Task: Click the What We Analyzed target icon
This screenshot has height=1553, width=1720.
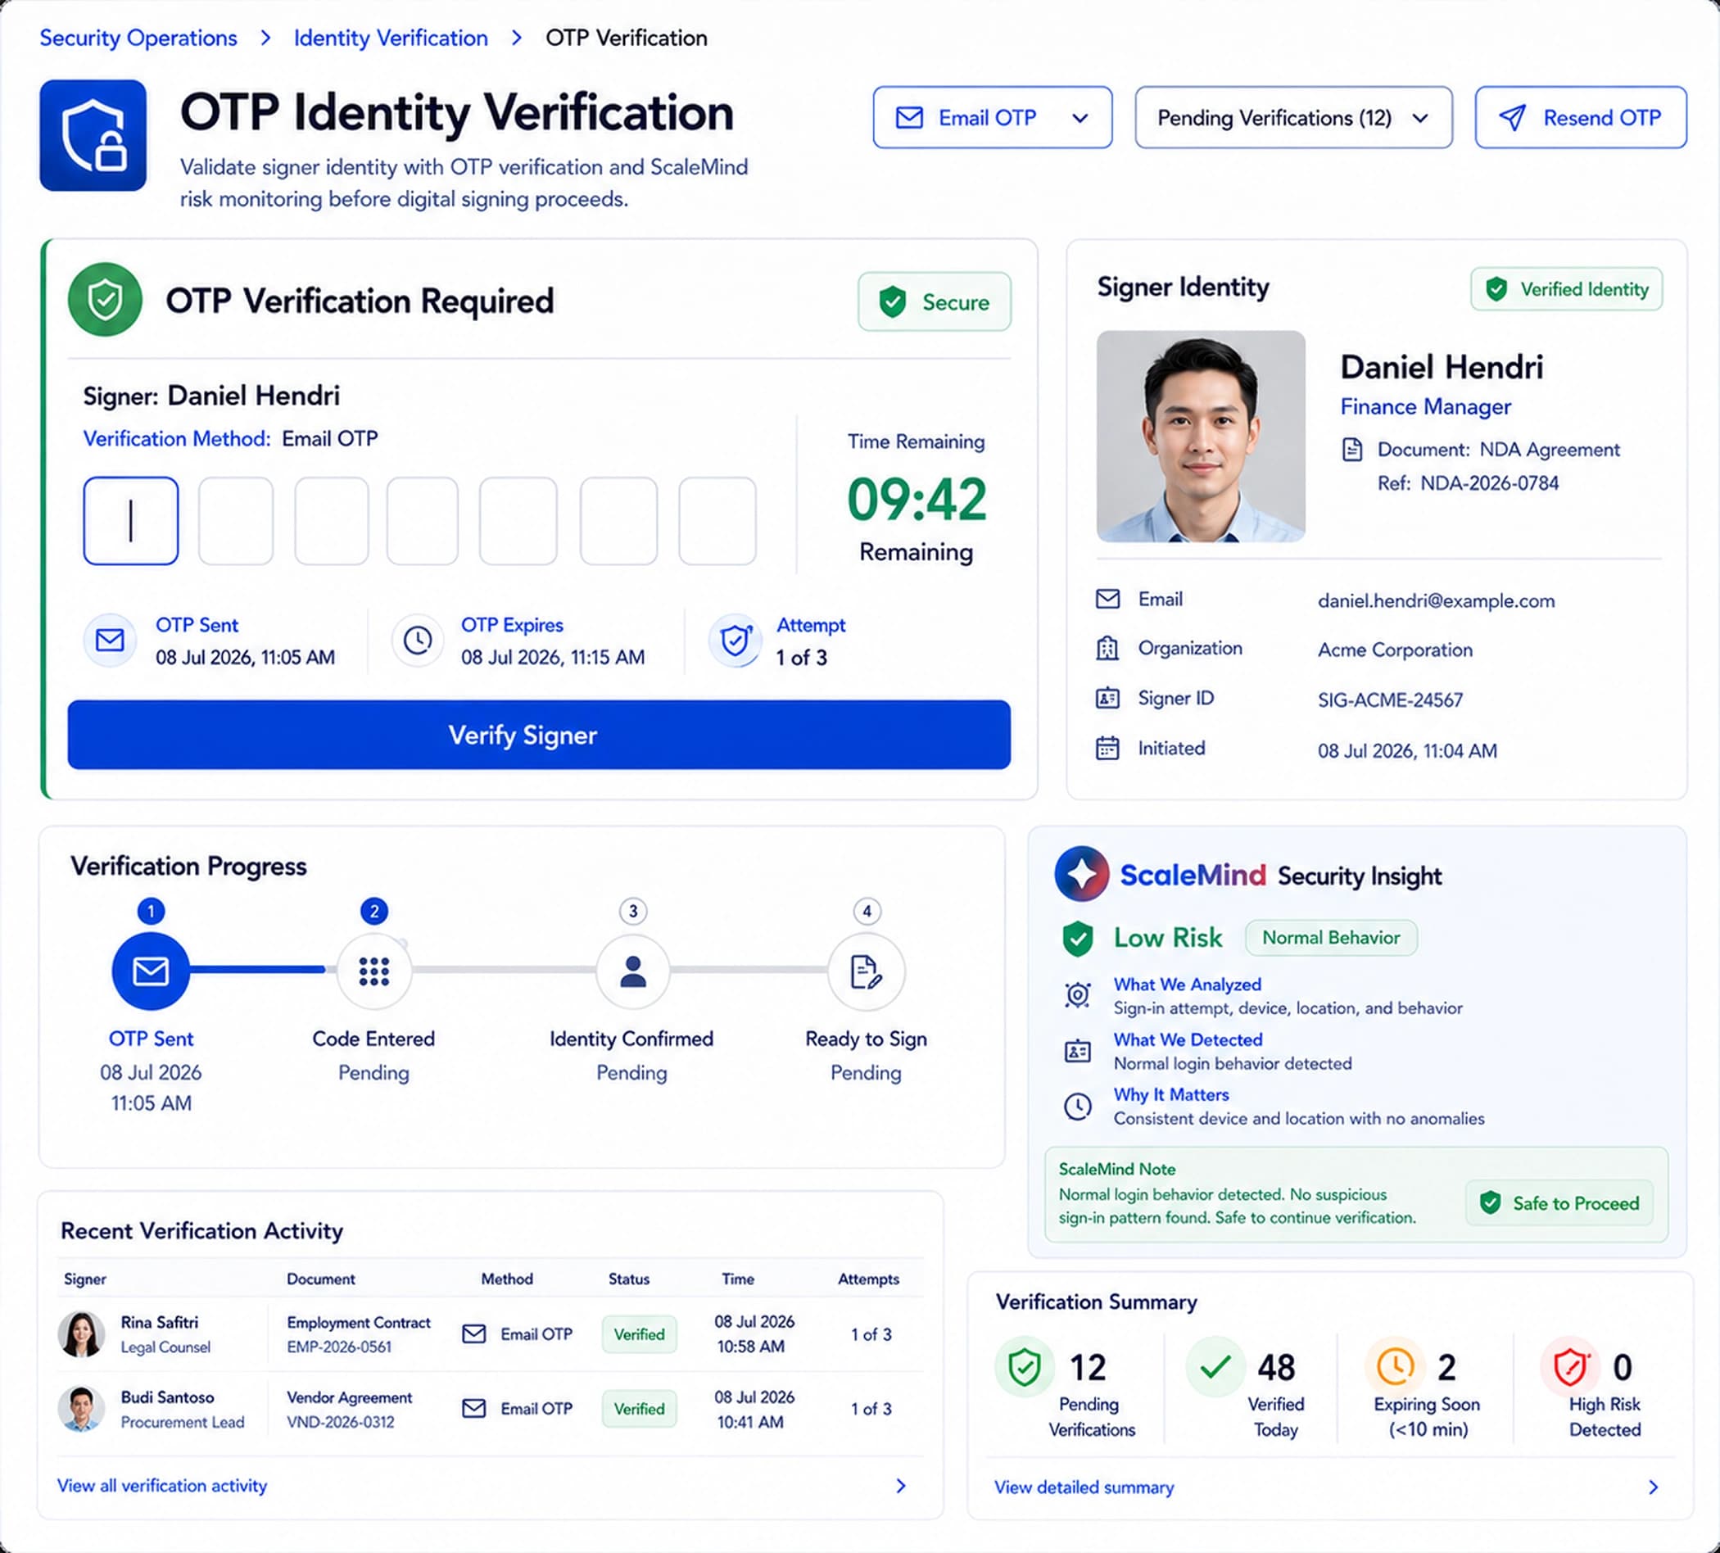Action: [1078, 995]
